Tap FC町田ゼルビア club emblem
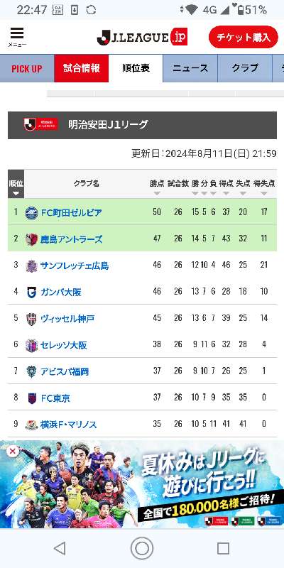This screenshot has height=568, width=284. pos(31,212)
